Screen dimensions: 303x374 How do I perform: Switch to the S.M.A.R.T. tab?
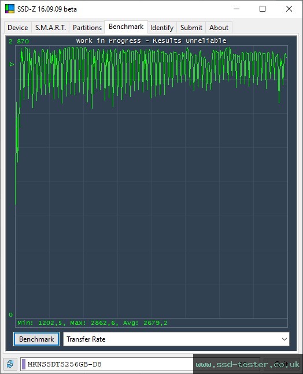tap(50, 28)
